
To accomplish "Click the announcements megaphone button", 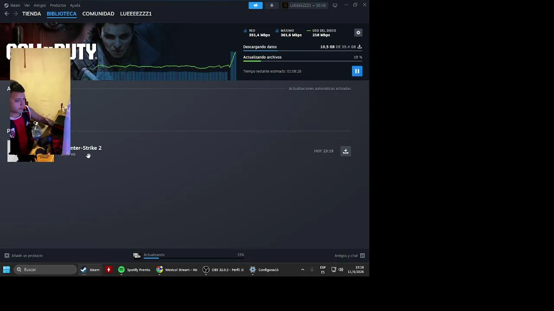I will click(255, 5).
